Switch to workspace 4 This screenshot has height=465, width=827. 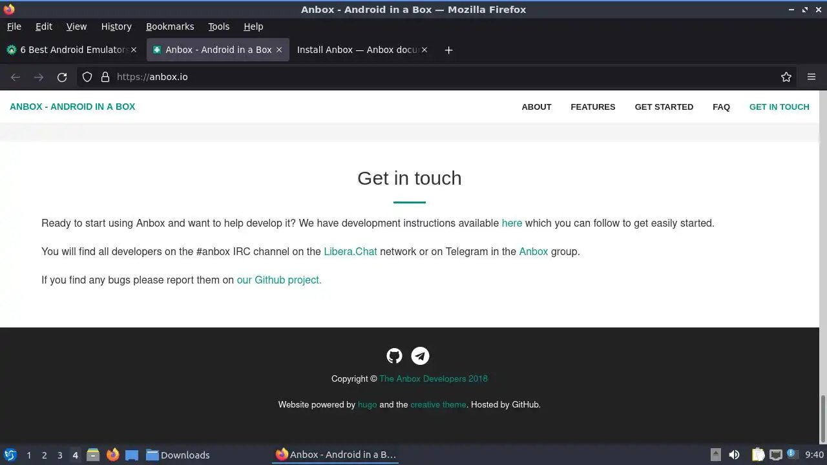pos(75,455)
